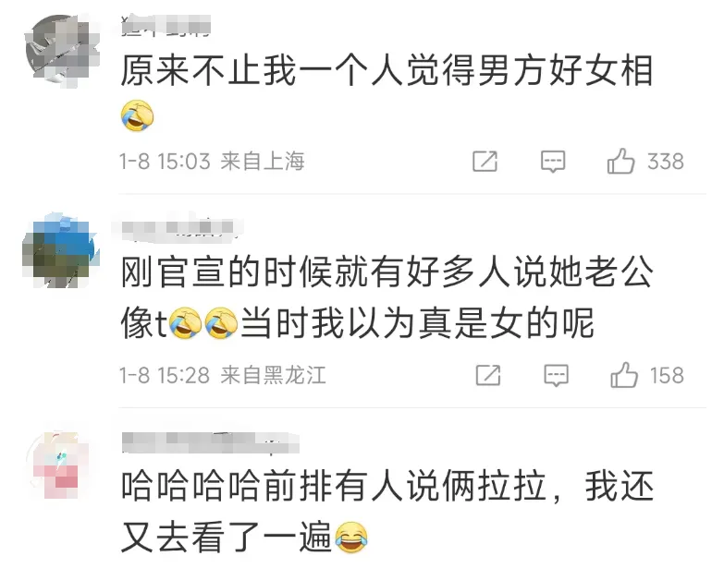This screenshot has width=724, height=568.
Task: Open the username above 刚官宣的时候 comment
Action: [178, 228]
